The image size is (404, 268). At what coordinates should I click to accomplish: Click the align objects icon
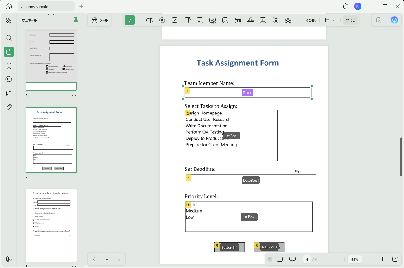[327, 20]
